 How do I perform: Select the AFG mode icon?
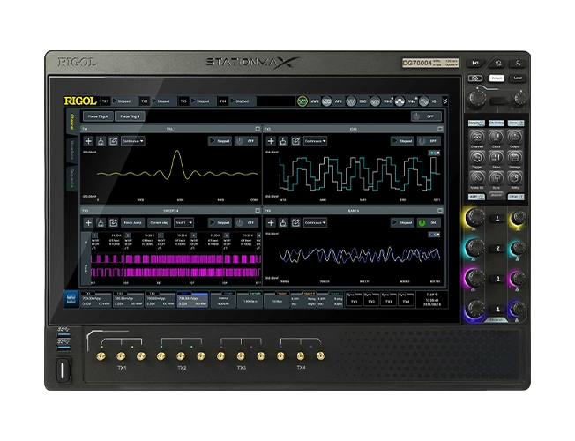click(326, 101)
